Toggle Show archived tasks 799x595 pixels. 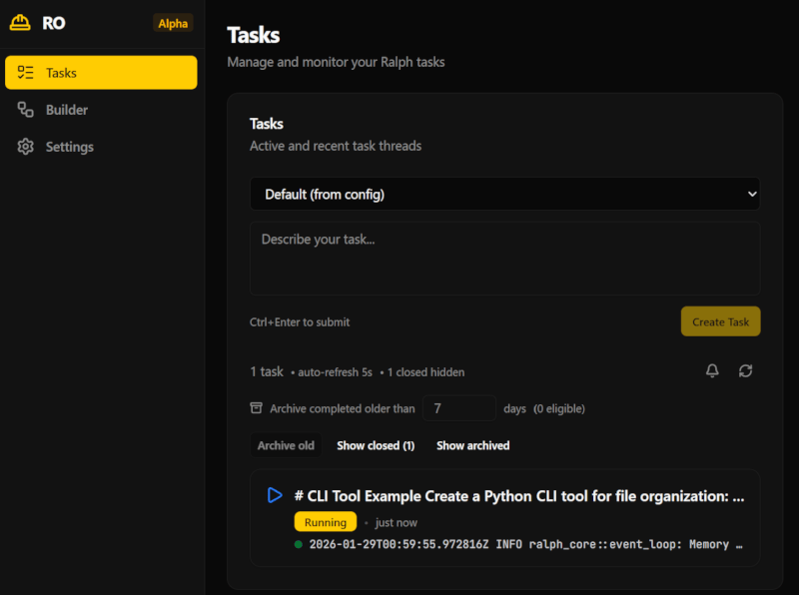point(472,445)
